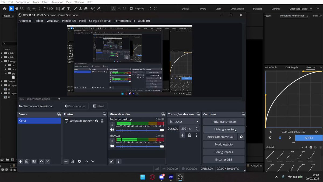Open advanced audio properties gears icon

(111, 161)
